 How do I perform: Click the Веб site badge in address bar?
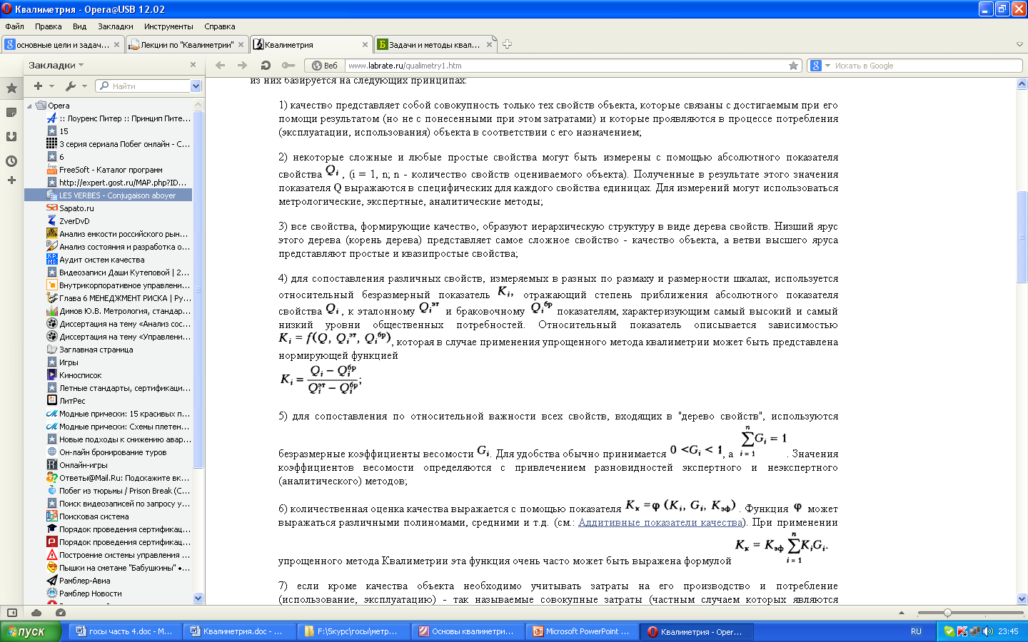[x=325, y=66]
